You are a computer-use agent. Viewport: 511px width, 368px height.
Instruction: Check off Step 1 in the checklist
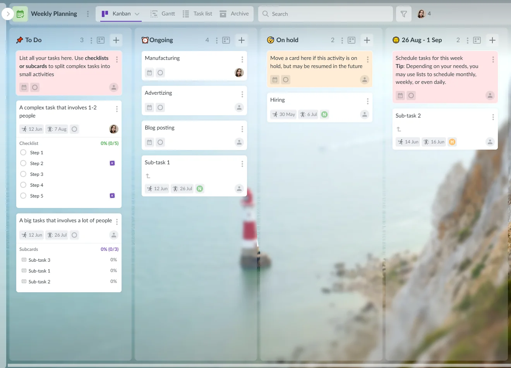(x=23, y=152)
